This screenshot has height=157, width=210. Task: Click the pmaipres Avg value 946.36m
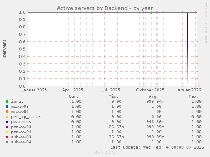pos(155,122)
